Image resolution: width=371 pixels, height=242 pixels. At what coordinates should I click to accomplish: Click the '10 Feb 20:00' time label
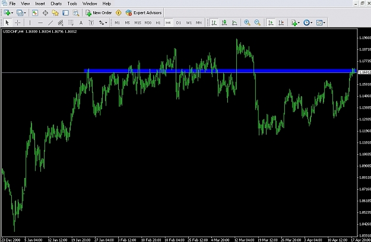click(x=151, y=240)
